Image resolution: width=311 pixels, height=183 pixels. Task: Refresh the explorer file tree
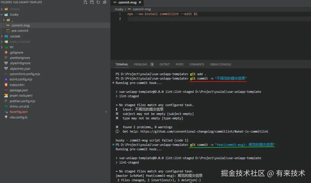coord(98,2)
